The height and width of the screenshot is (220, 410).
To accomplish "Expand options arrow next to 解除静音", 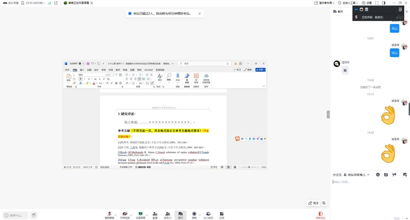I will pos(116,215).
